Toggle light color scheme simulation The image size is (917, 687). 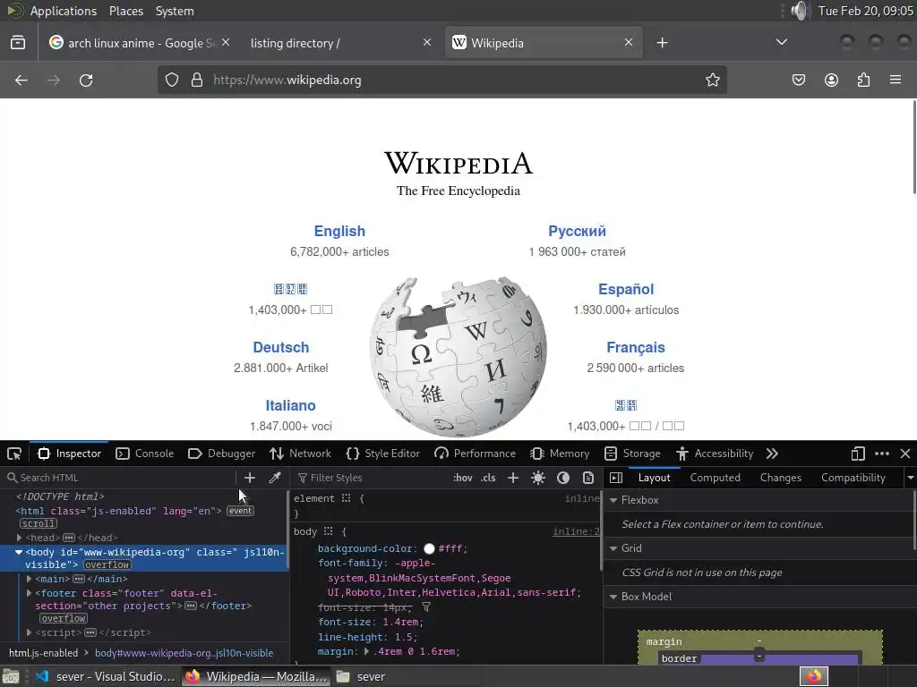point(538,478)
